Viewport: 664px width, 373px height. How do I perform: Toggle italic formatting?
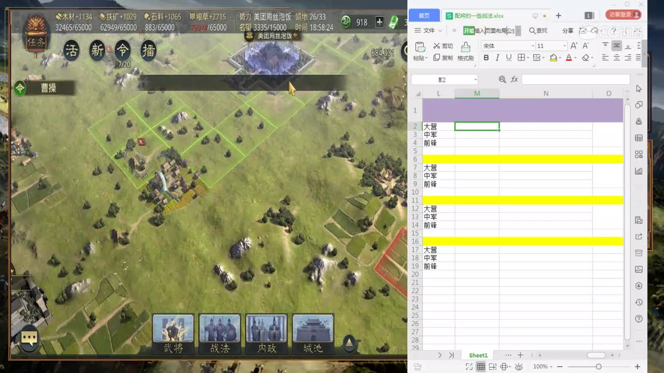(497, 58)
